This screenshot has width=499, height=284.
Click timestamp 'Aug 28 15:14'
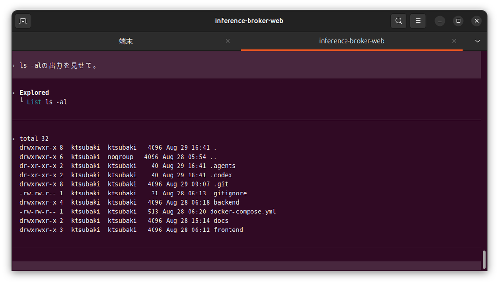click(x=188, y=221)
